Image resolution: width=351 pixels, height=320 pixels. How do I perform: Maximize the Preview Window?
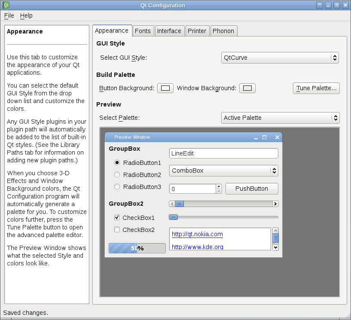click(x=264, y=137)
